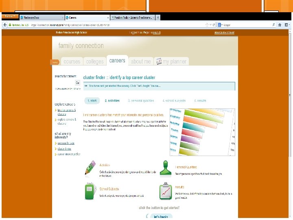Screen dimensions: 293x220
Task: Open the courses tab
Action: click(x=72, y=62)
